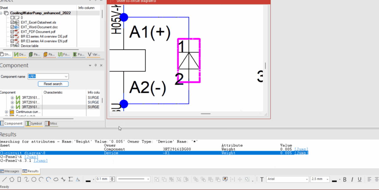Apply underline text formatting
The width and height of the screenshot is (379, 190).
click(359, 179)
